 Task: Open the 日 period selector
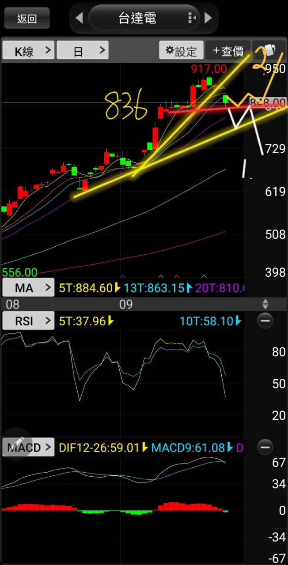83,51
